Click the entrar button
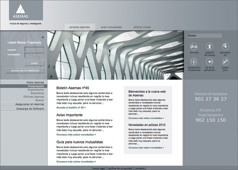 pyautogui.click(x=35, y=63)
